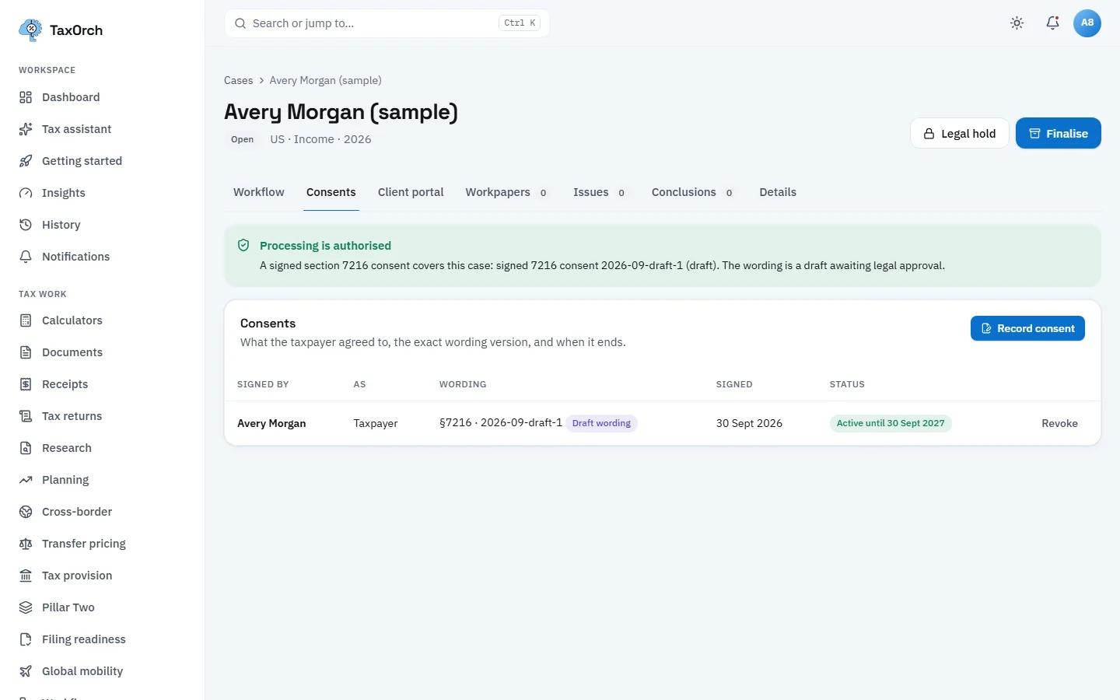The image size is (1120, 700).
Task: Click the Open status badge
Action: 243,140
